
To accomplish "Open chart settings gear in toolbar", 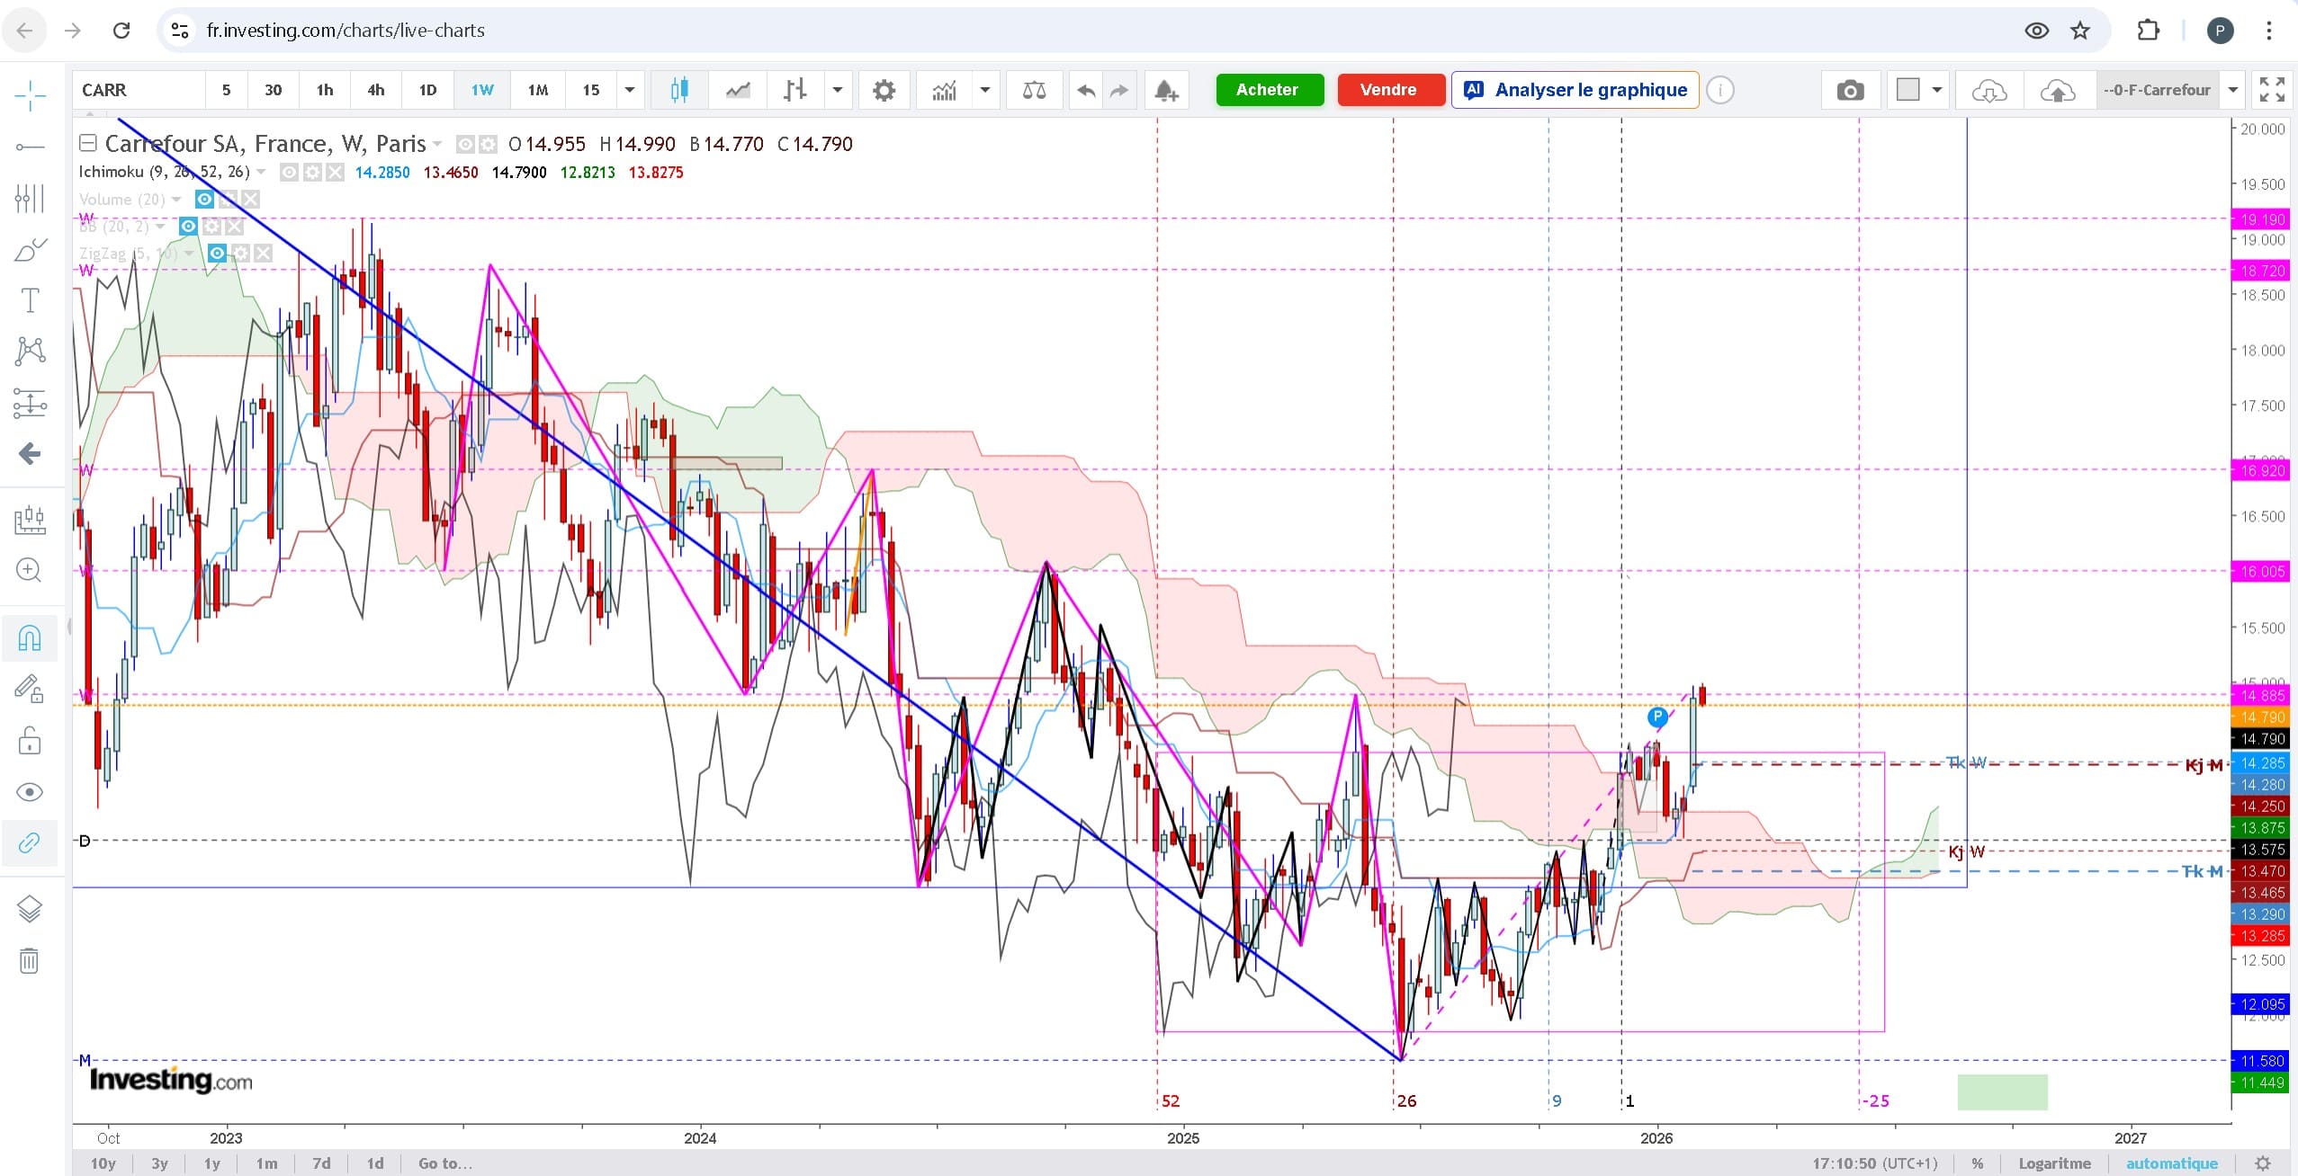I will pyautogui.click(x=884, y=90).
